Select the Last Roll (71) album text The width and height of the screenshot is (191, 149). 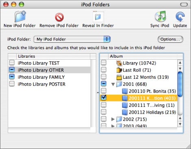pos(137,70)
